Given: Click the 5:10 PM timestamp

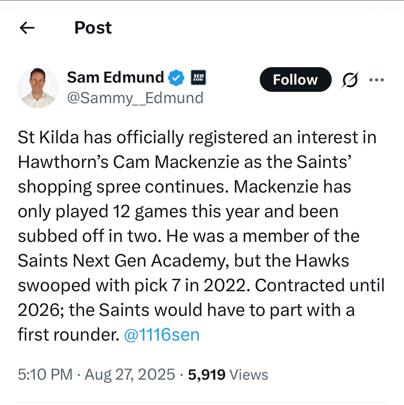Looking at the screenshot, I should [x=45, y=374].
